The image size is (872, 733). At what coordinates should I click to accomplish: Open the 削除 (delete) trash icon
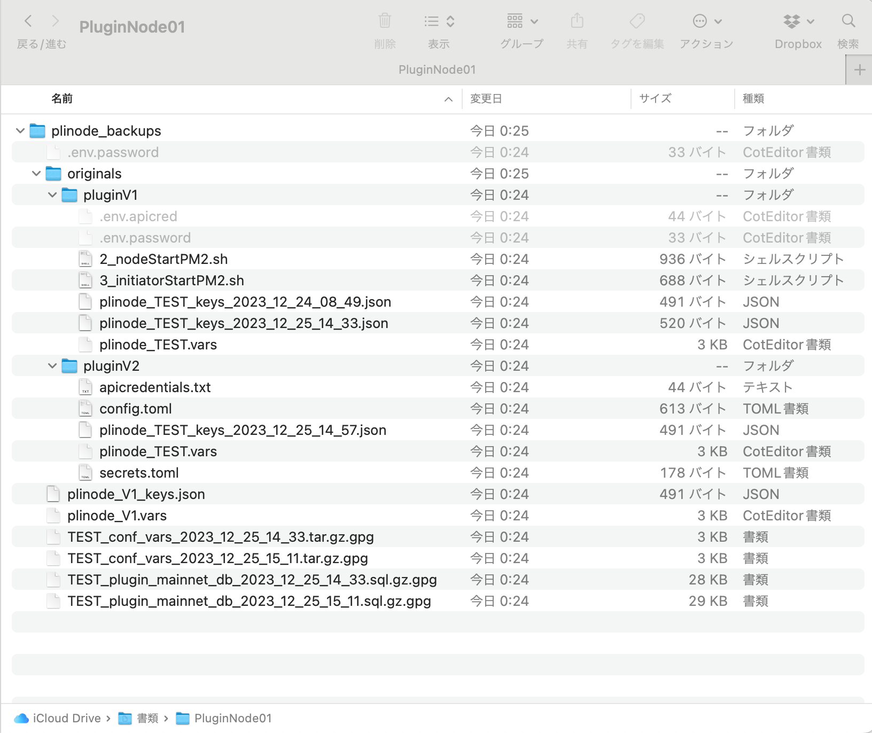(x=385, y=21)
